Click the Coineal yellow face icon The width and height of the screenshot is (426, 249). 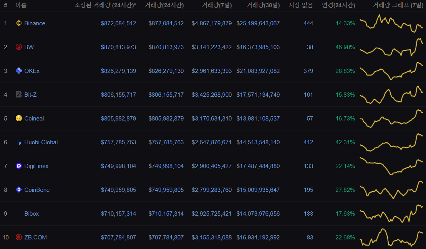19,118
